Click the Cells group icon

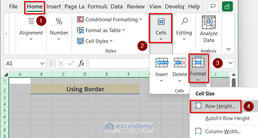tap(161, 21)
